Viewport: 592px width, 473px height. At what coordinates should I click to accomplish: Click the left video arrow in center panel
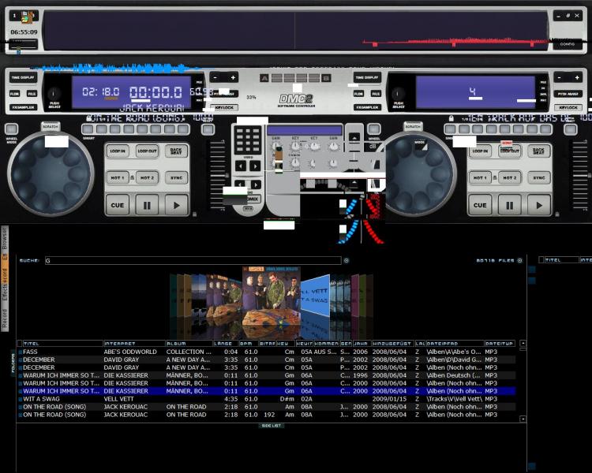tap(241, 166)
